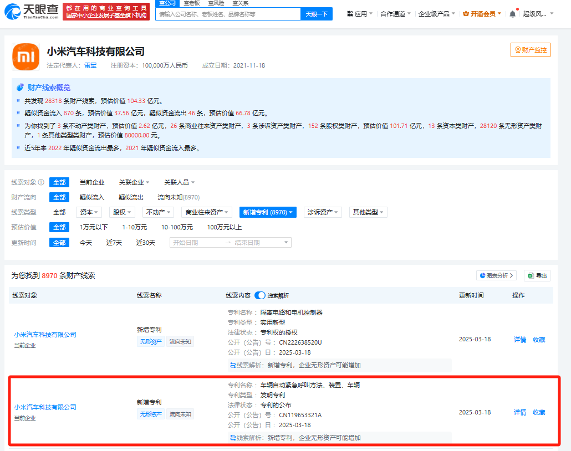
Task: Open the 不动产 type dropdown
Action: coord(158,212)
